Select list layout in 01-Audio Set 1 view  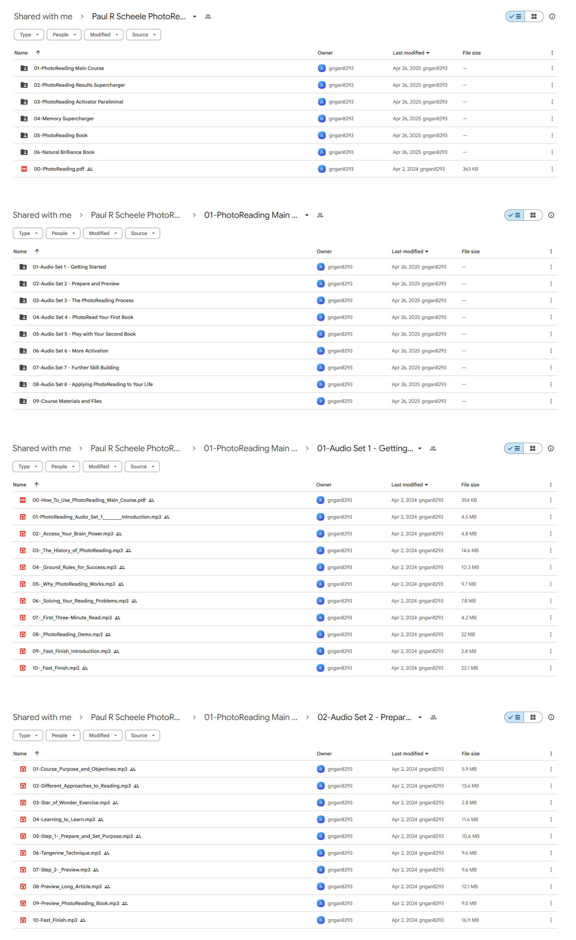coord(514,449)
